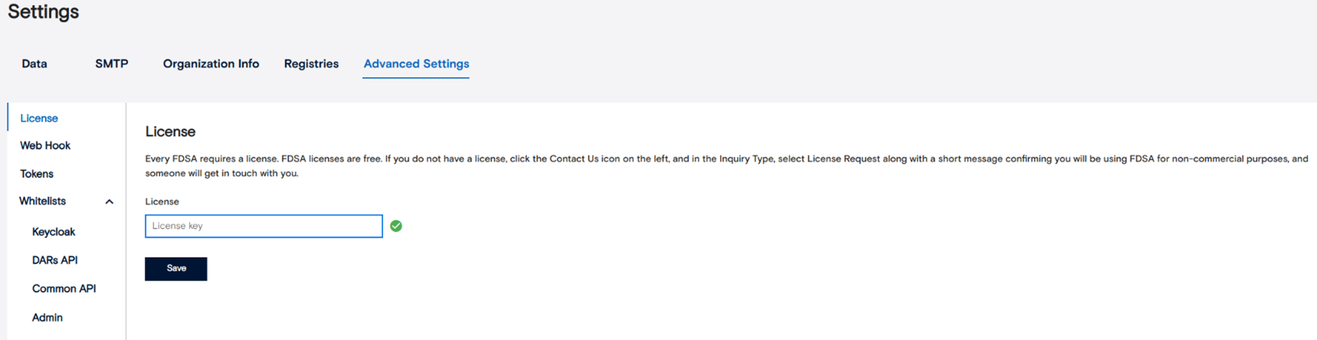Open the SMTP tab
Image resolution: width=1317 pixels, height=340 pixels.
click(112, 64)
